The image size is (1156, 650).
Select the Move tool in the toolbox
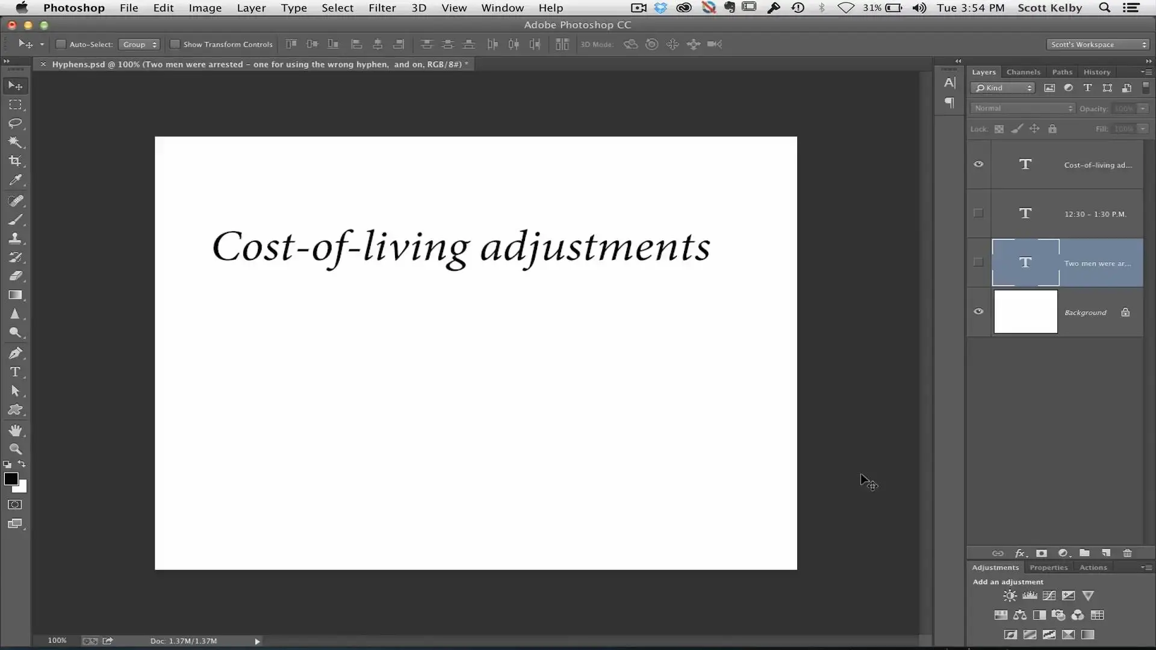[15, 86]
